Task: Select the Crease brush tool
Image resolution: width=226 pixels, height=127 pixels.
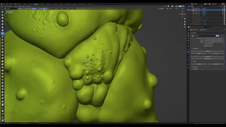Action: 2,37
